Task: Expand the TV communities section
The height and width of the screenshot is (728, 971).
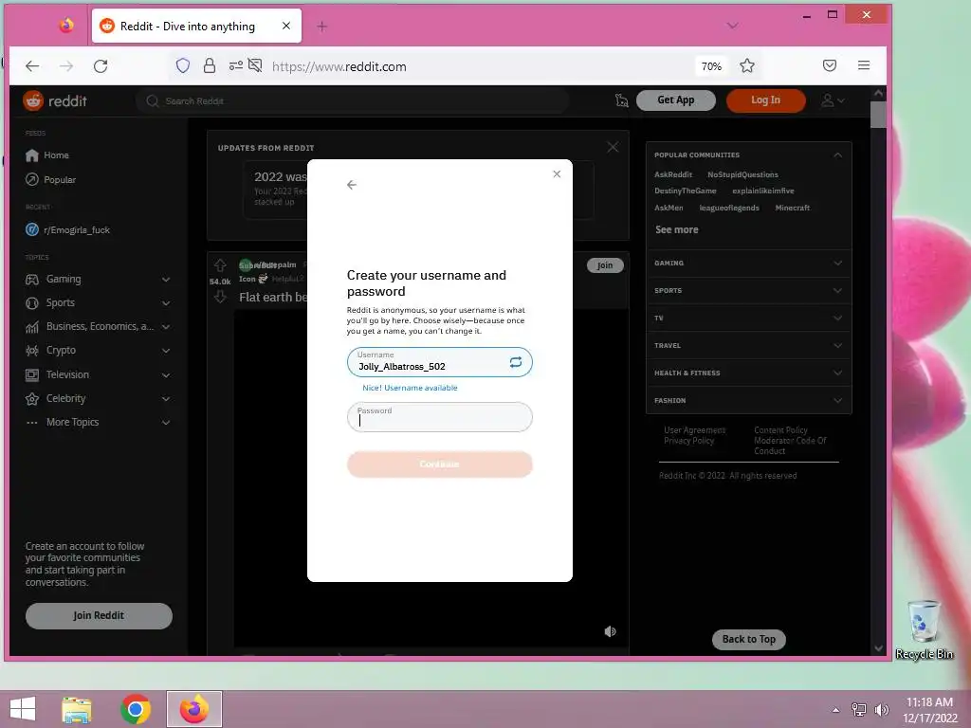Action: point(749,318)
